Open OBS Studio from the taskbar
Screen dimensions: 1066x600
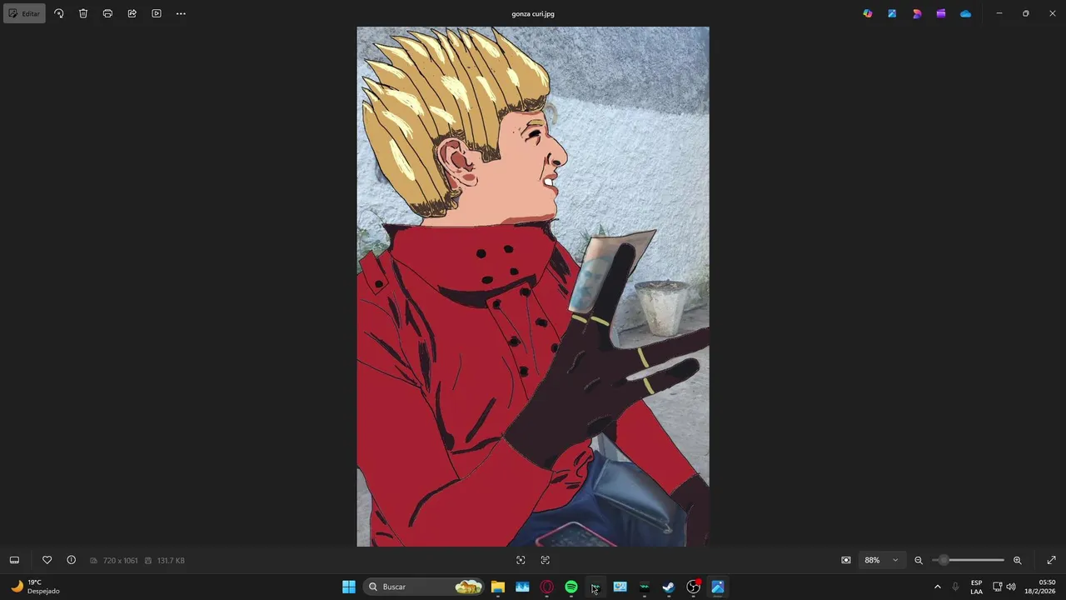click(693, 587)
